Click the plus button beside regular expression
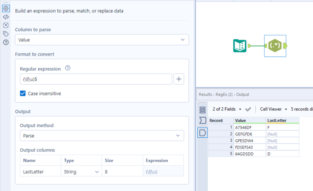This screenshot has height=191, width=313. point(179,79)
